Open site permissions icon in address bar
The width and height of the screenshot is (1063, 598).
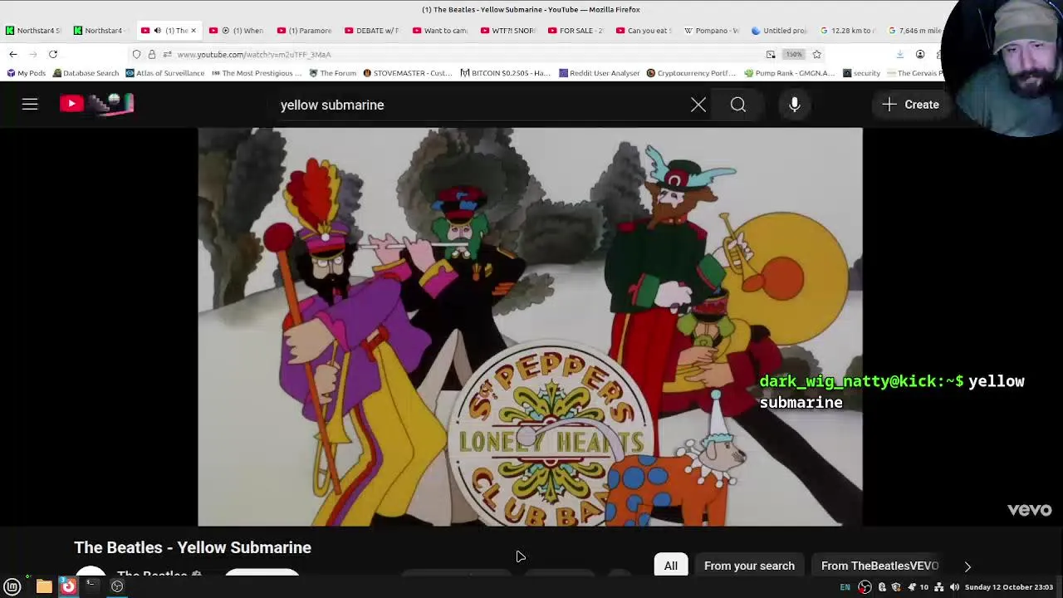[167, 54]
